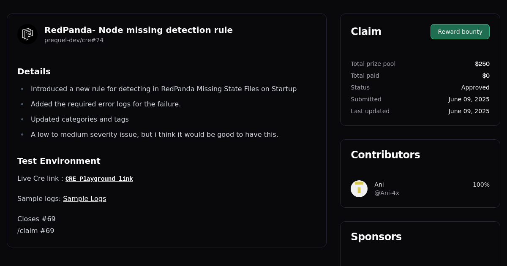Screen dimensions: 507x266
Task: Click the Approved status label
Action: pyautogui.click(x=475, y=87)
